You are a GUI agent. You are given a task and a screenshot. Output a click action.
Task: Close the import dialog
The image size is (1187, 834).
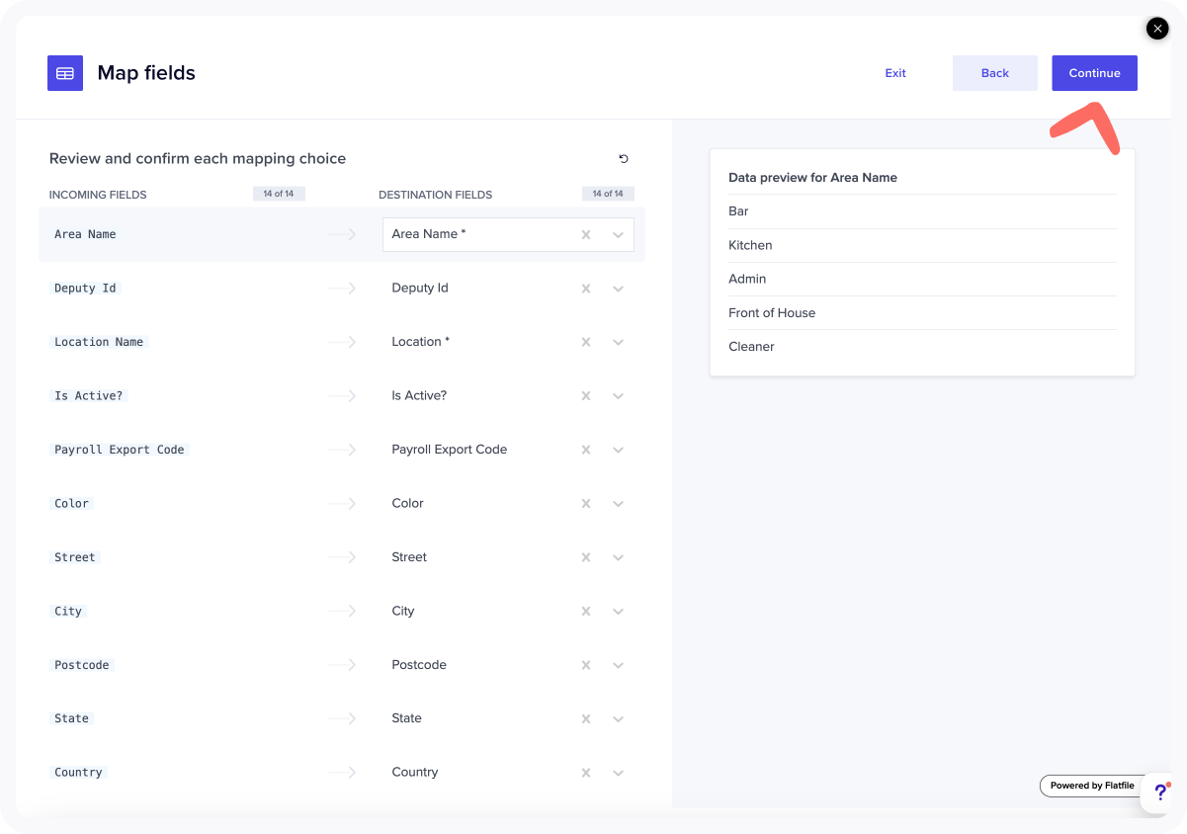click(1157, 29)
